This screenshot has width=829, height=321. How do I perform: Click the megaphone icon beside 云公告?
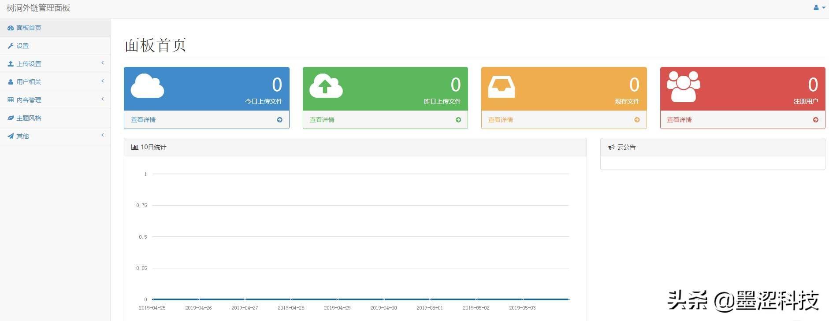point(611,147)
